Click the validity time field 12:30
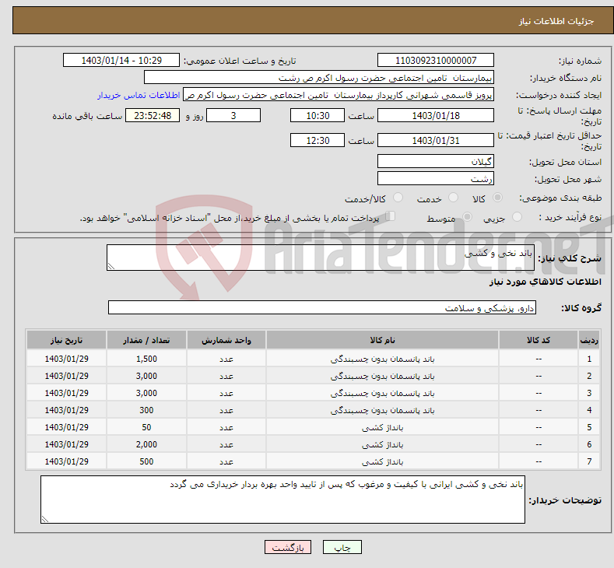The image size is (614, 568). point(318,140)
